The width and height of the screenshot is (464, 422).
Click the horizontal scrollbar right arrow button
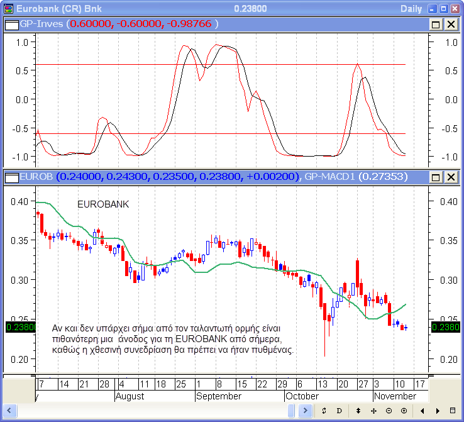pyautogui.click(x=305, y=411)
